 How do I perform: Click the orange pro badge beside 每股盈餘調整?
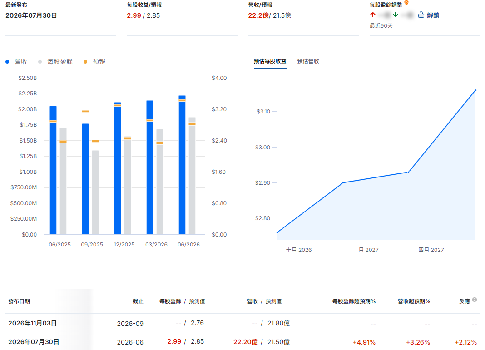click(406, 3)
